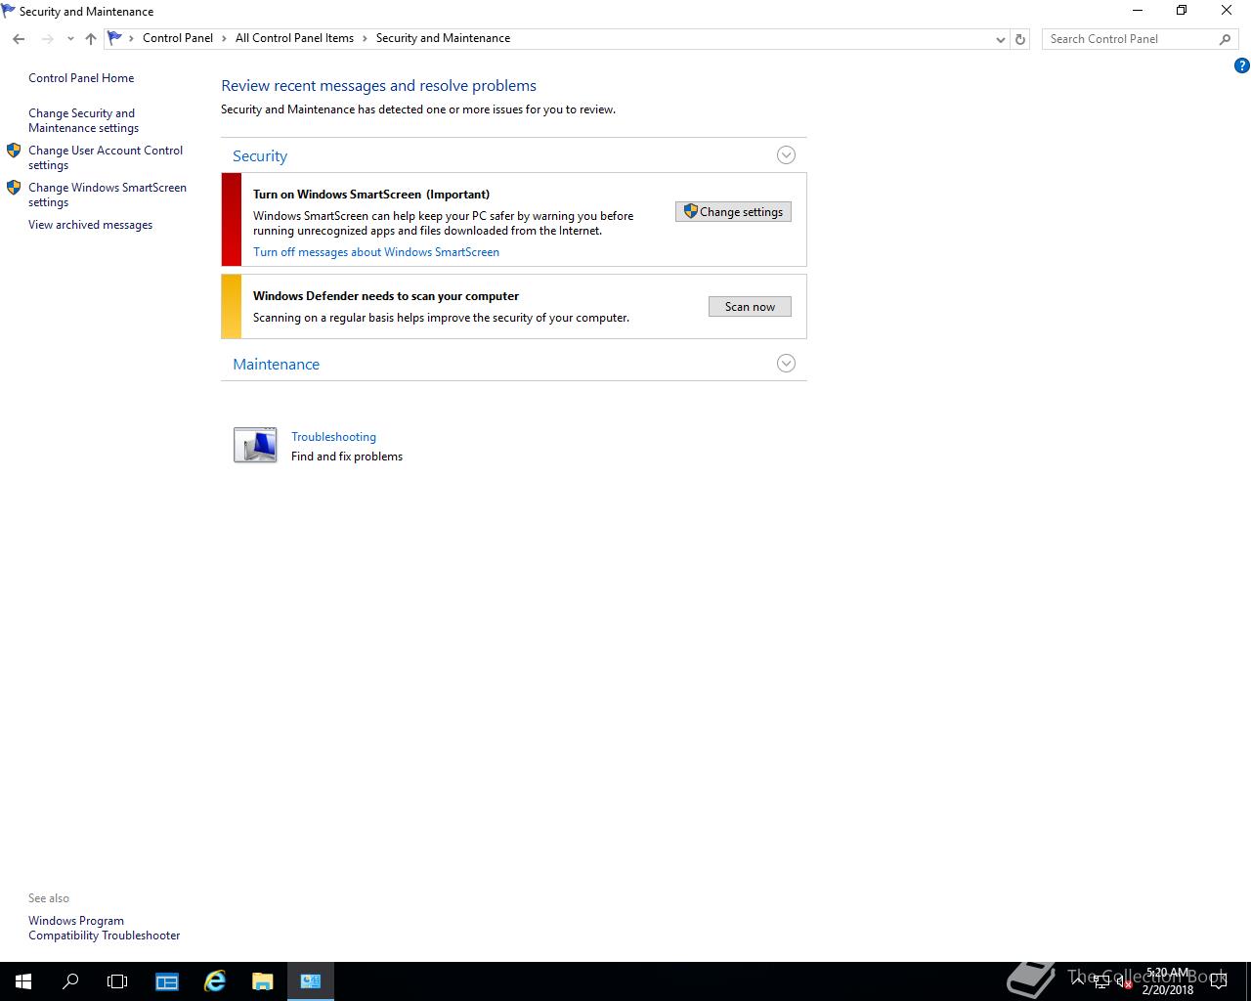Screen dimensions: 1251x1001
Task: Click the Forward navigation arrow
Action: (47, 39)
